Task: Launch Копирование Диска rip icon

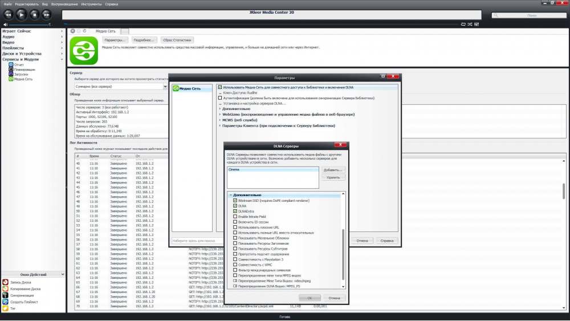Action: click(x=5, y=289)
